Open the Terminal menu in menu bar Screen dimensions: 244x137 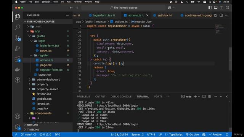(77, 2)
